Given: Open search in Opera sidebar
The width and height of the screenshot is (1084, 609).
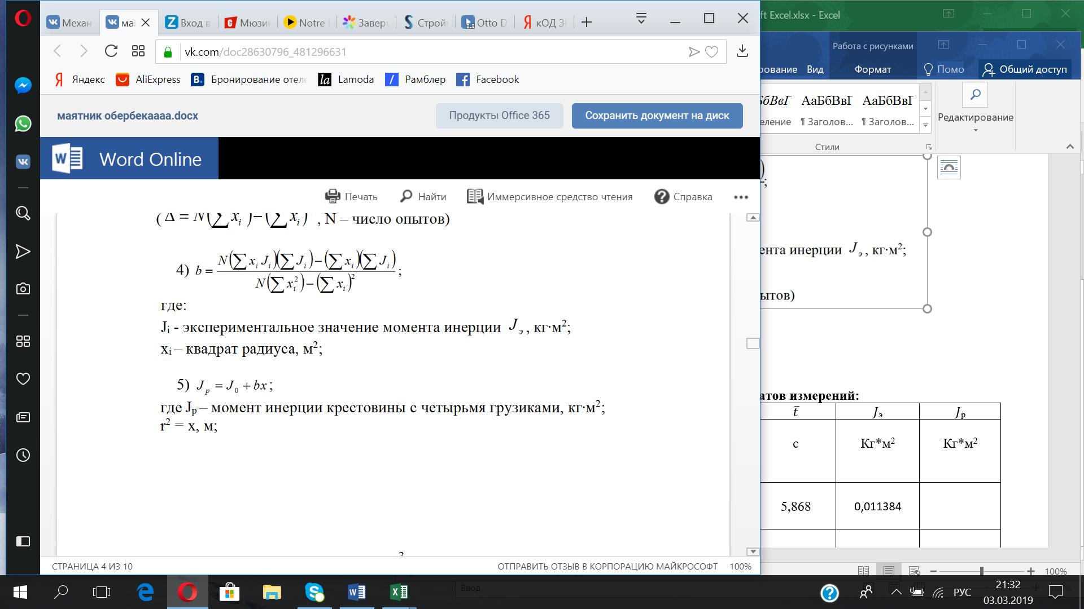Looking at the screenshot, I should (23, 213).
